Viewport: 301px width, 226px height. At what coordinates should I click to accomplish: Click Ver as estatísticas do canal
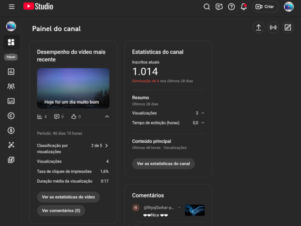(163, 163)
